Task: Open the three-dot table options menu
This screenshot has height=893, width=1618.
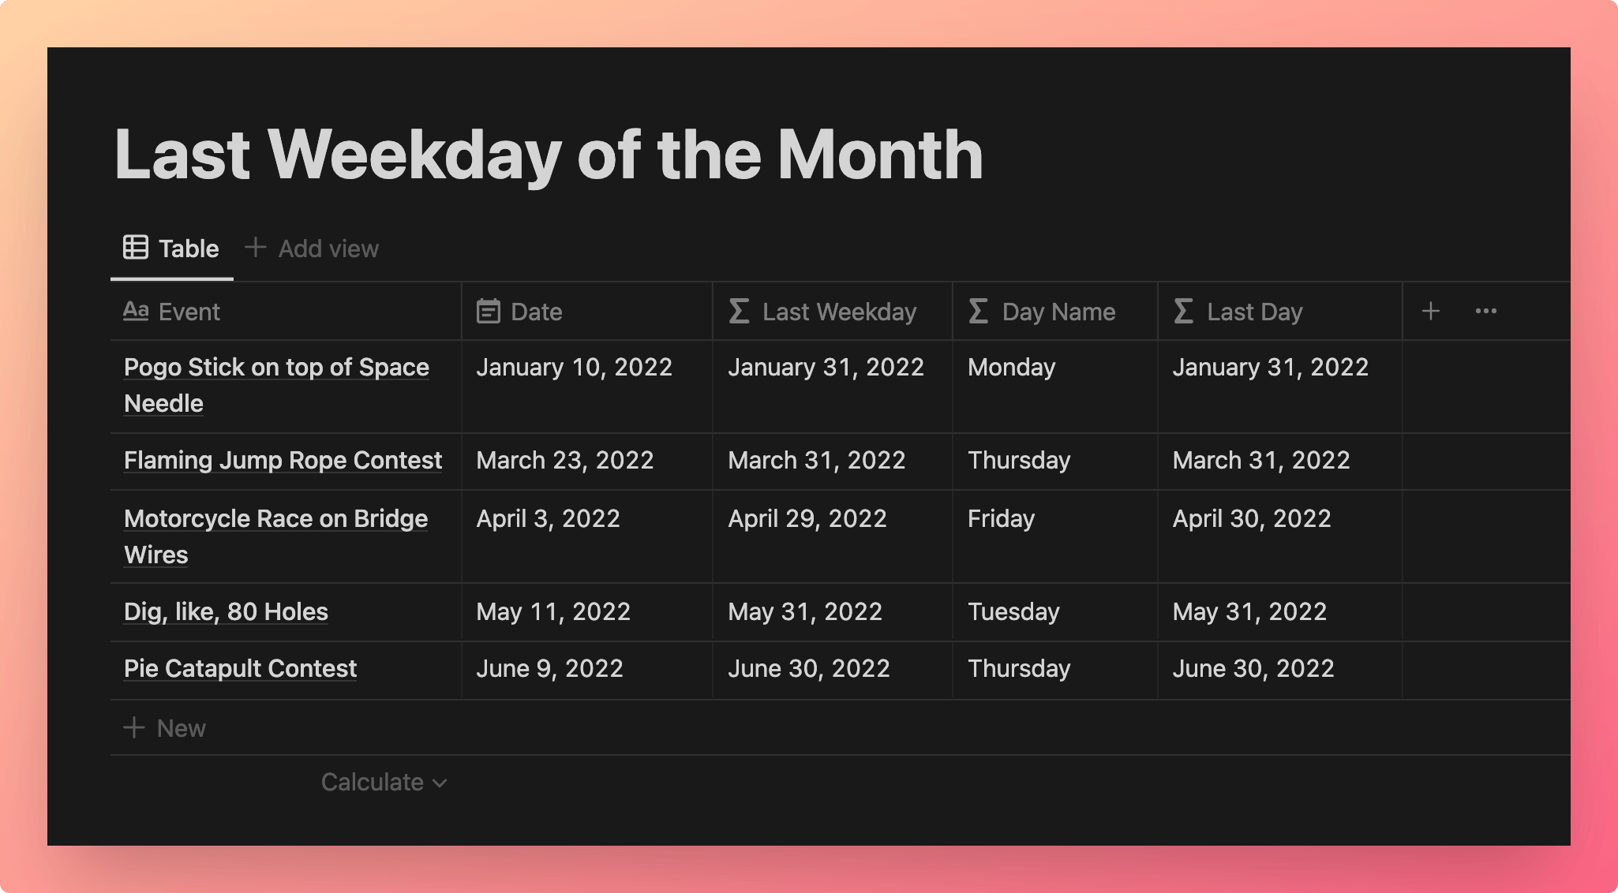Action: point(1485,311)
